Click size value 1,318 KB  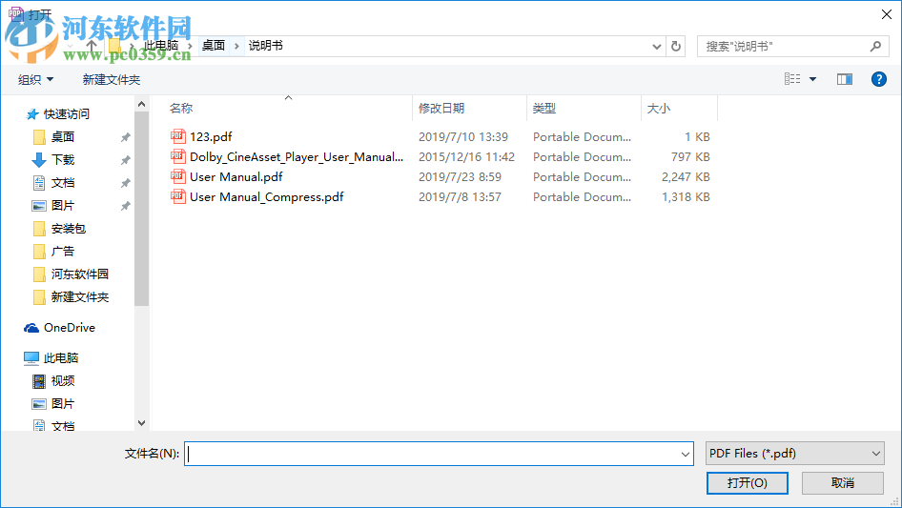(686, 197)
